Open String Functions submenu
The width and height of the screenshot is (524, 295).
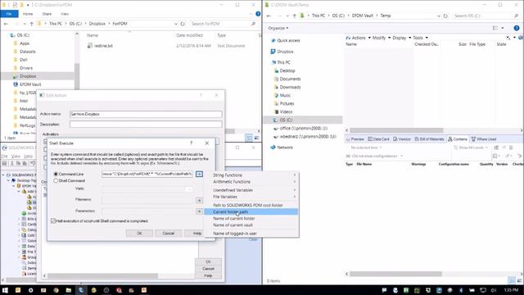click(x=251, y=175)
